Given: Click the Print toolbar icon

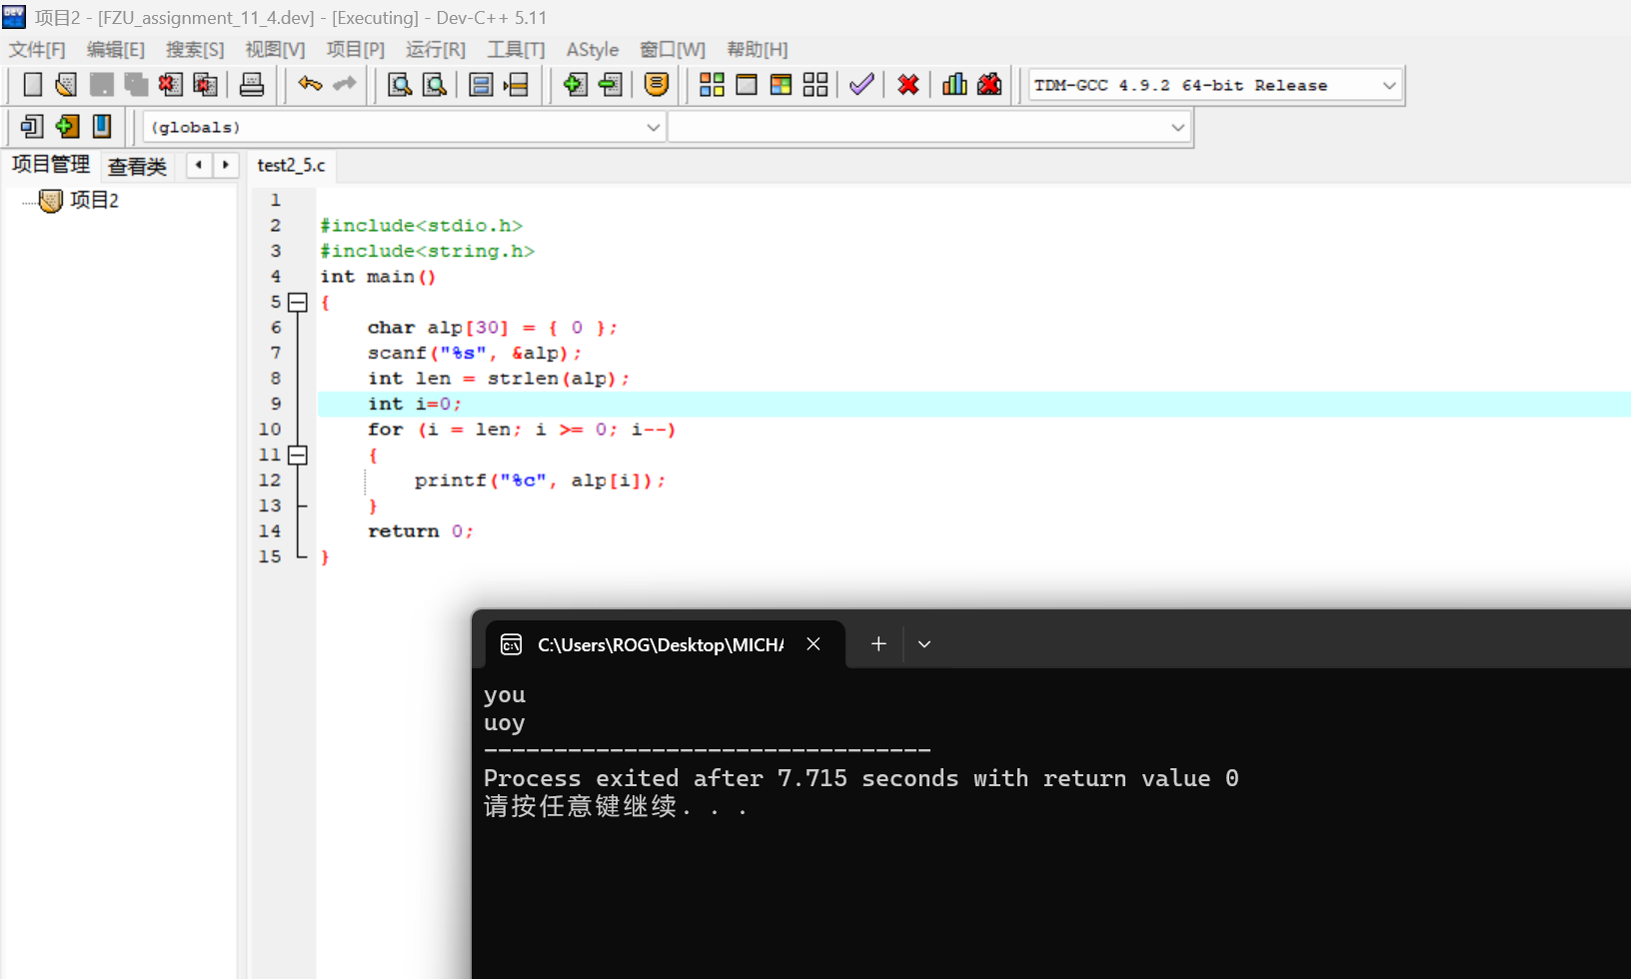Looking at the screenshot, I should (252, 85).
